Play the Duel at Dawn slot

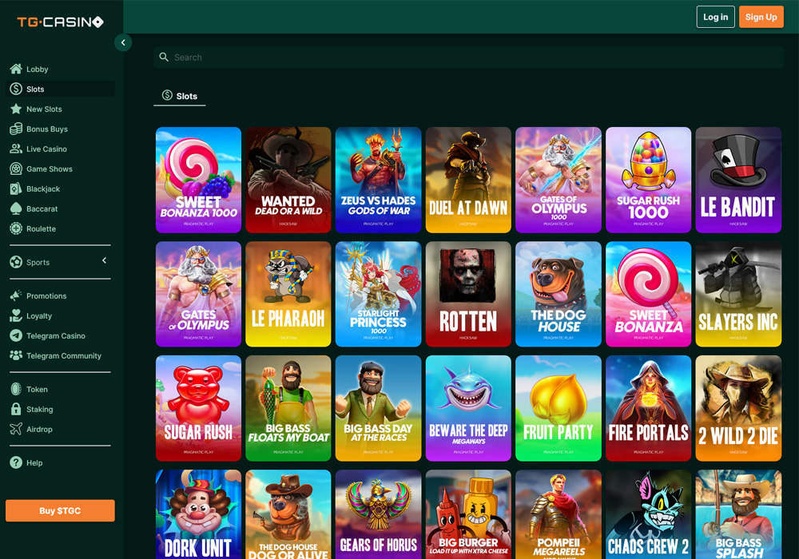pyautogui.click(x=468, y=180)
